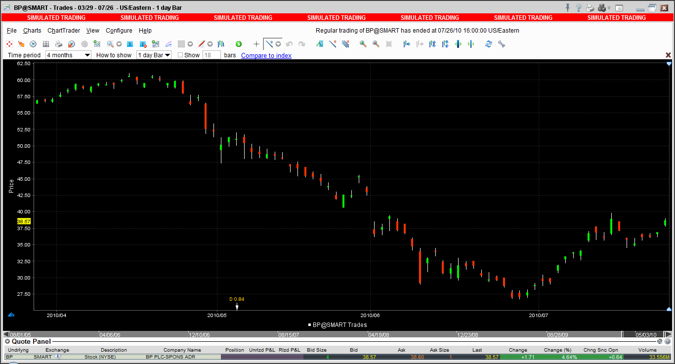Click the bars count input field

(x=211, y=55)
